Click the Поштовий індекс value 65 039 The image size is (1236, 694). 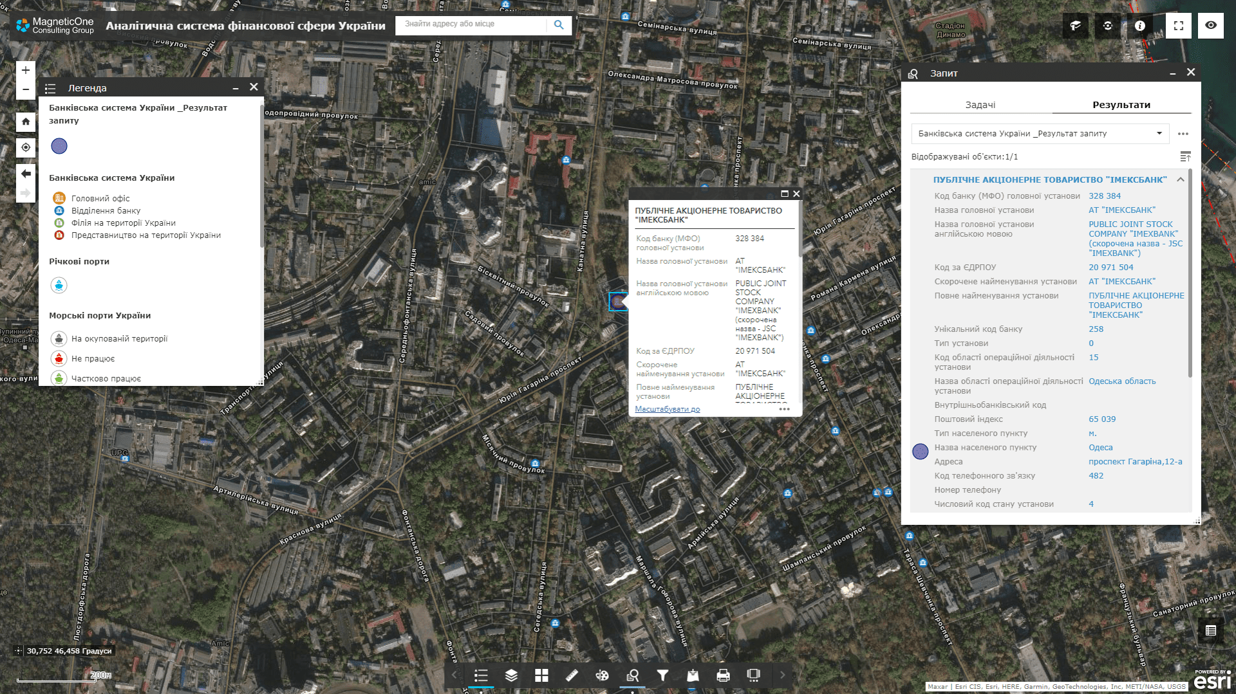tap(1102, 419)
